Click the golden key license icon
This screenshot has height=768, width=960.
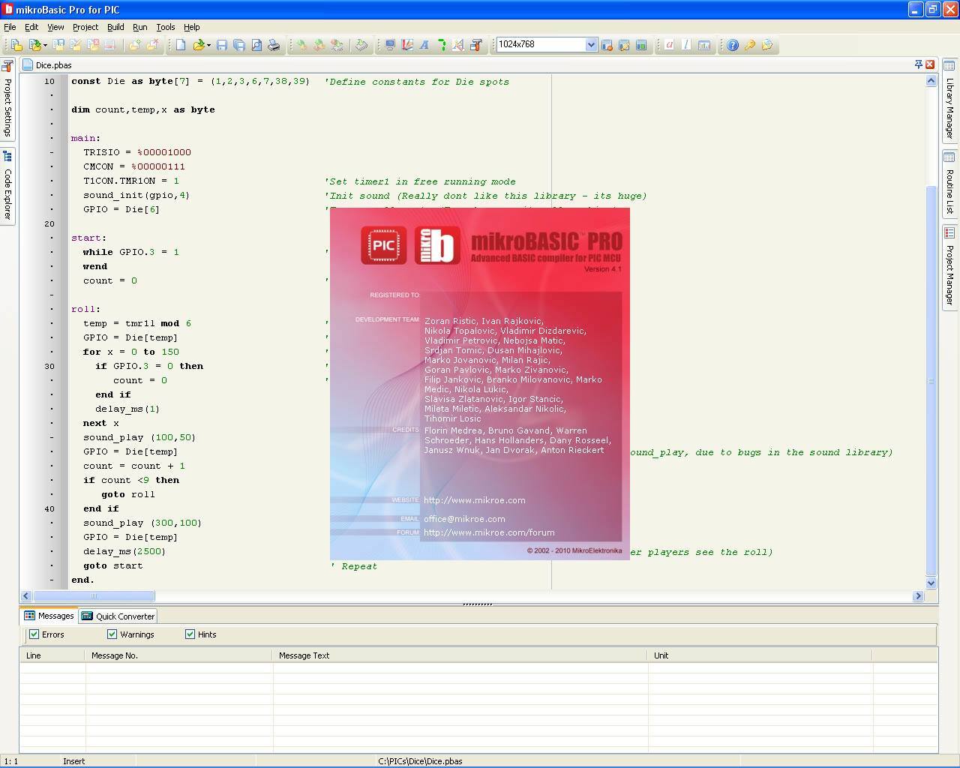[x=749, y=45]
